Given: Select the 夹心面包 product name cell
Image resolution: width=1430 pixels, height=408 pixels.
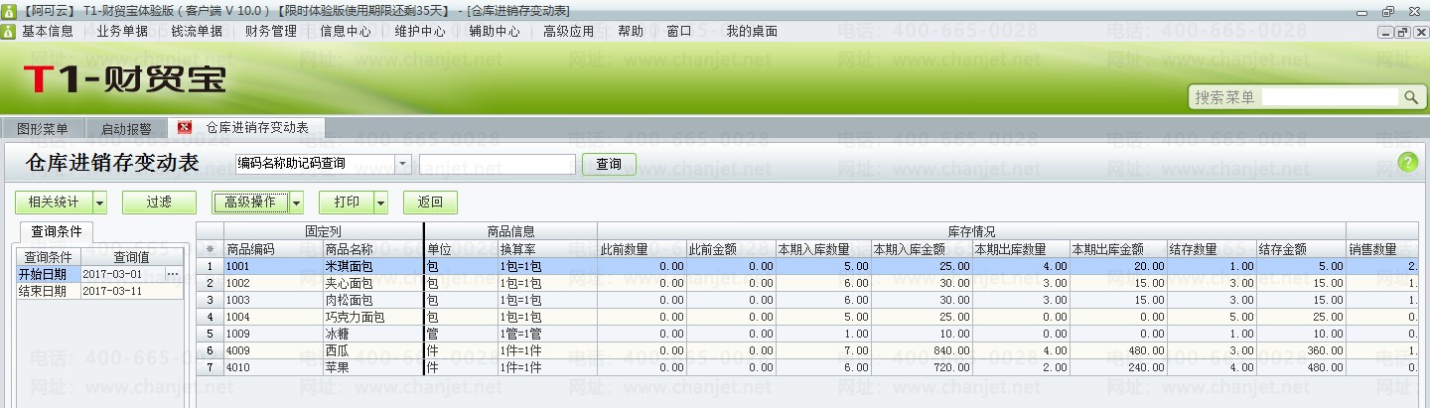Looking at the screenshot, I should click(x=373, y=283).
